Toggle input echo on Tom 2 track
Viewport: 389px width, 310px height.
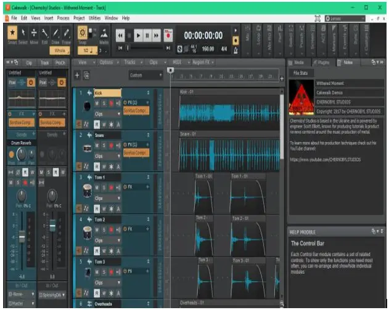click(118, 230)
